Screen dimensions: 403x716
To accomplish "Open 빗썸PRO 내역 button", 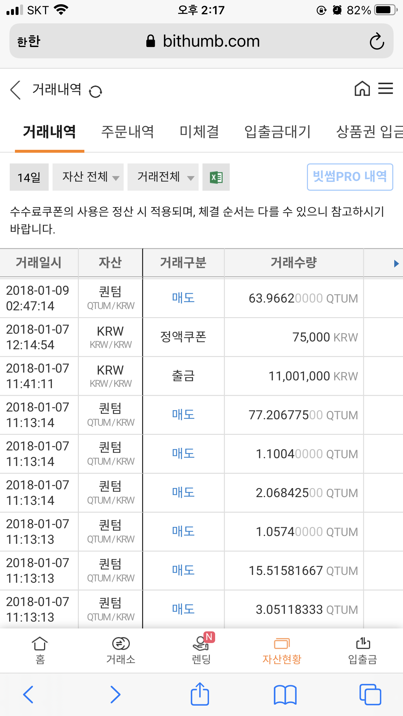I will coord(350,177).
